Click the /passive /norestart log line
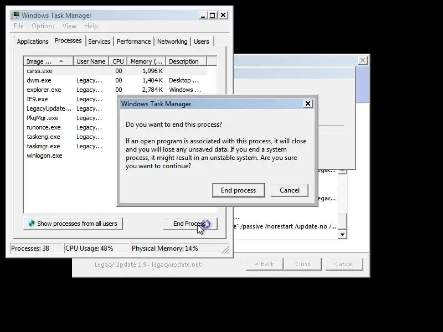Screen dimensions: 443x332 (285, 226)
